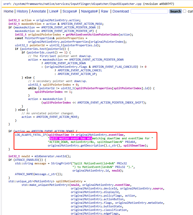Download the source file
The width and height of the screenshot is (193, 215).
pos(121,11)
